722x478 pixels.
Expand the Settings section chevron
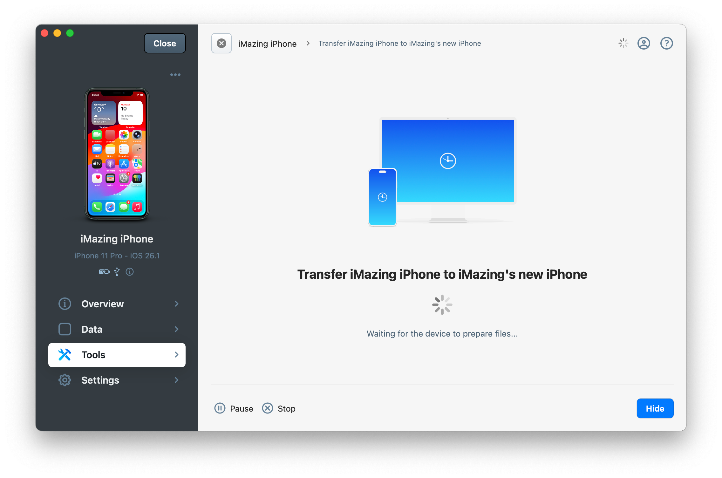[x=177, y=380]
